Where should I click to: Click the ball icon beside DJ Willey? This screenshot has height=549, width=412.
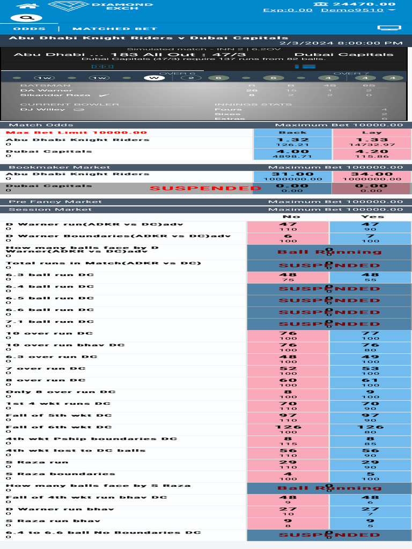(x=79, y=109)
